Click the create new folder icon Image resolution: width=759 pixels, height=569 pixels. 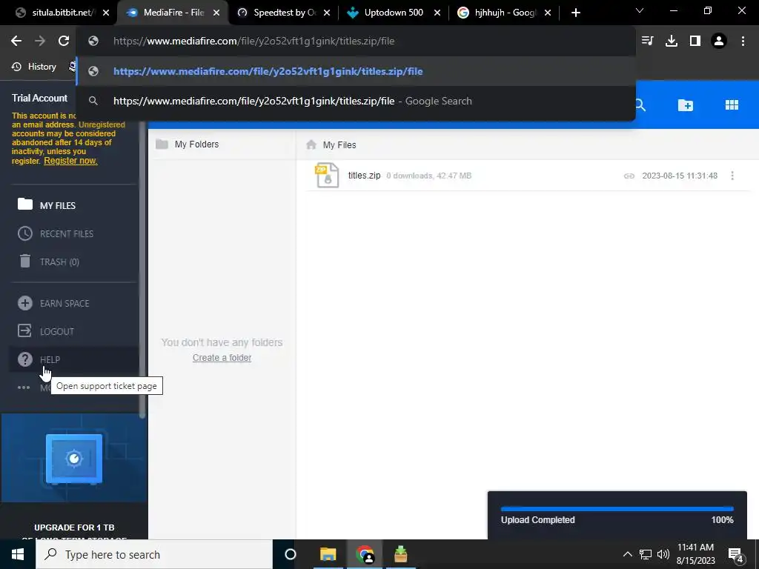(686, 105)
